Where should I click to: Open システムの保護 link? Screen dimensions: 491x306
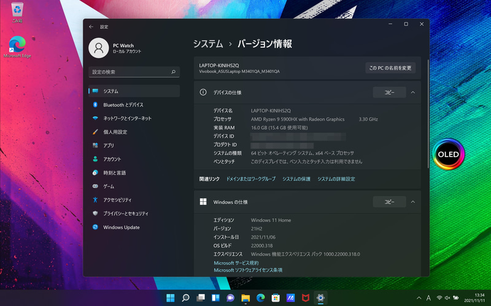tap(296, 179)
